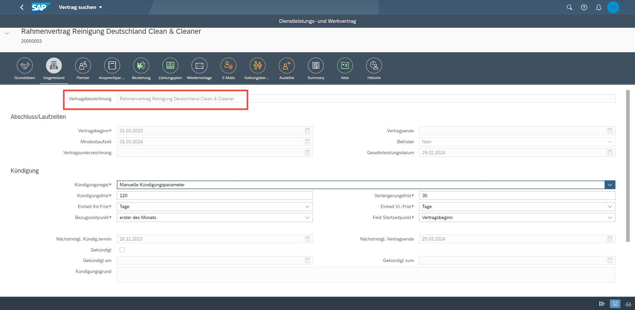The width and height of the screenshot is (635, 310).
Task: Expand the Einheit Vl.-Frist dropdown
Action: point(610,206)
